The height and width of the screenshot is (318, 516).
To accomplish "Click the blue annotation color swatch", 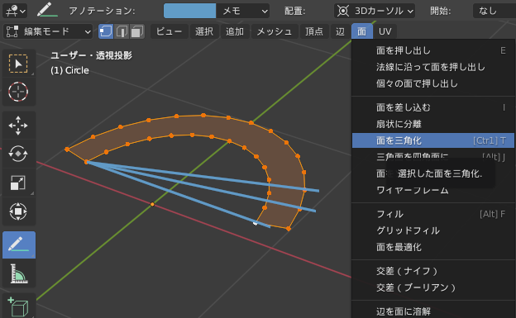I will [x=190, y=11].
